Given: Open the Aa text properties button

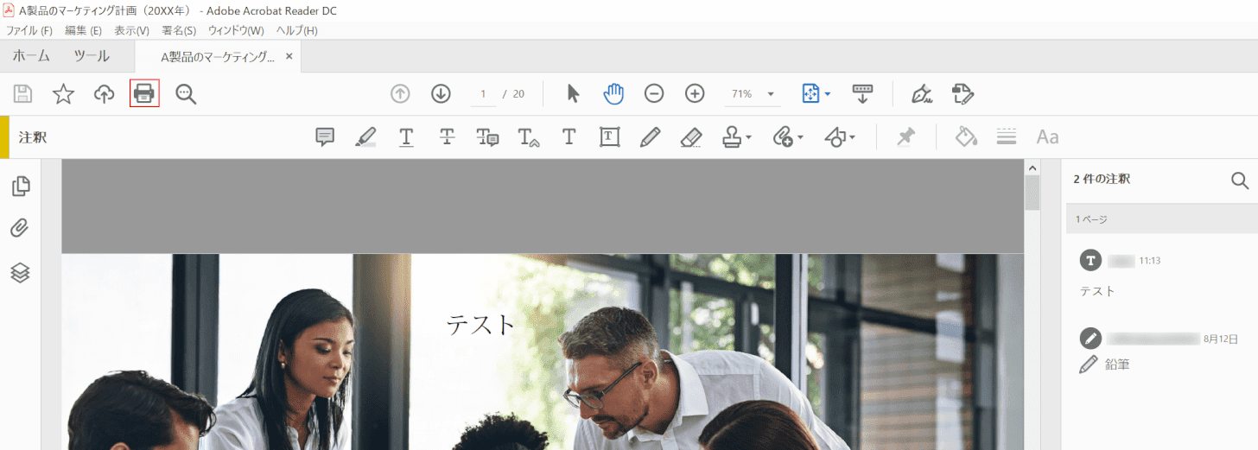Looking at the screenshot, I should pos(1047,137).
